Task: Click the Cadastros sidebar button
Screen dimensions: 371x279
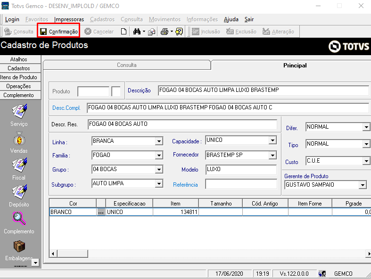Action: point(20,68)
